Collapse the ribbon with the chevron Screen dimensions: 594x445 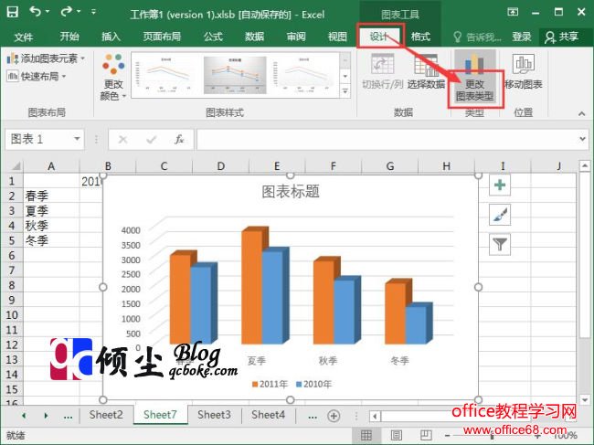pos(581,113)
